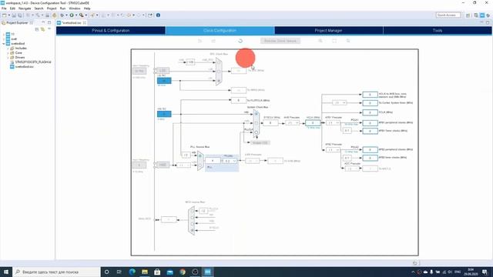Click the SYSCLK (MHz) value box

pos(270,123)
